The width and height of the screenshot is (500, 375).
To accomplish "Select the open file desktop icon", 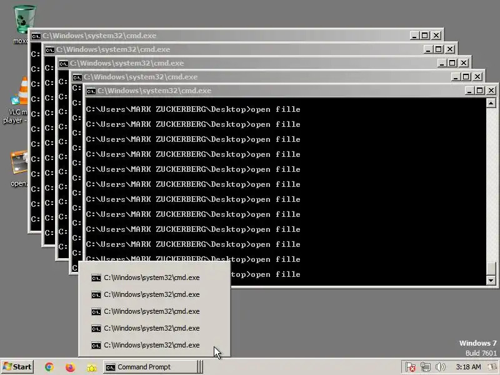I will pyautogui.click(x=19, y=168).
